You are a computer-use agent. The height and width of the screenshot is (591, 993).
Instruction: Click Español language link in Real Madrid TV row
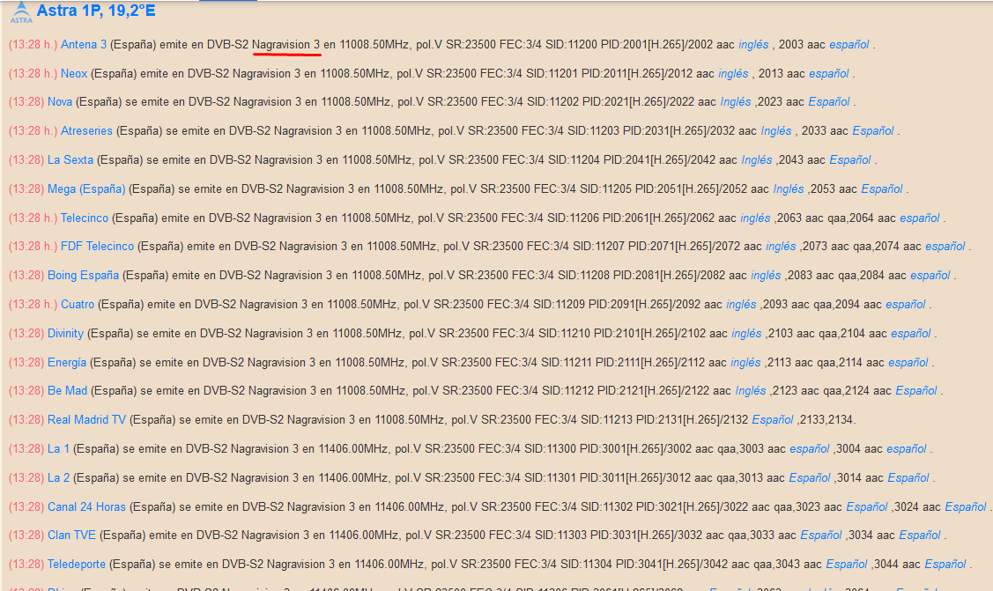[773, 419]
